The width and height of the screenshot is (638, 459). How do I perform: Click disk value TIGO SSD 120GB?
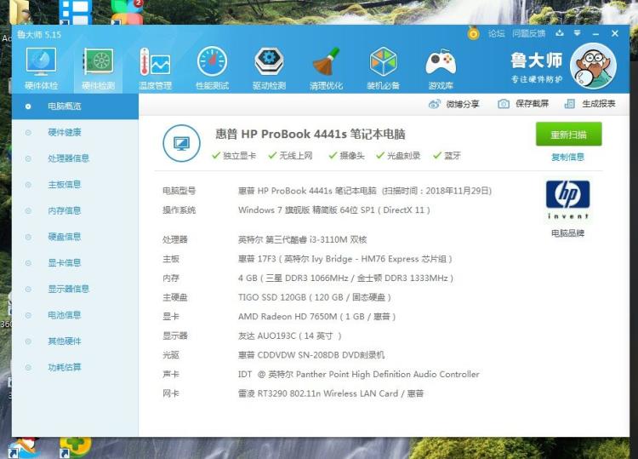pyautogui.click(x=315, y=297)
